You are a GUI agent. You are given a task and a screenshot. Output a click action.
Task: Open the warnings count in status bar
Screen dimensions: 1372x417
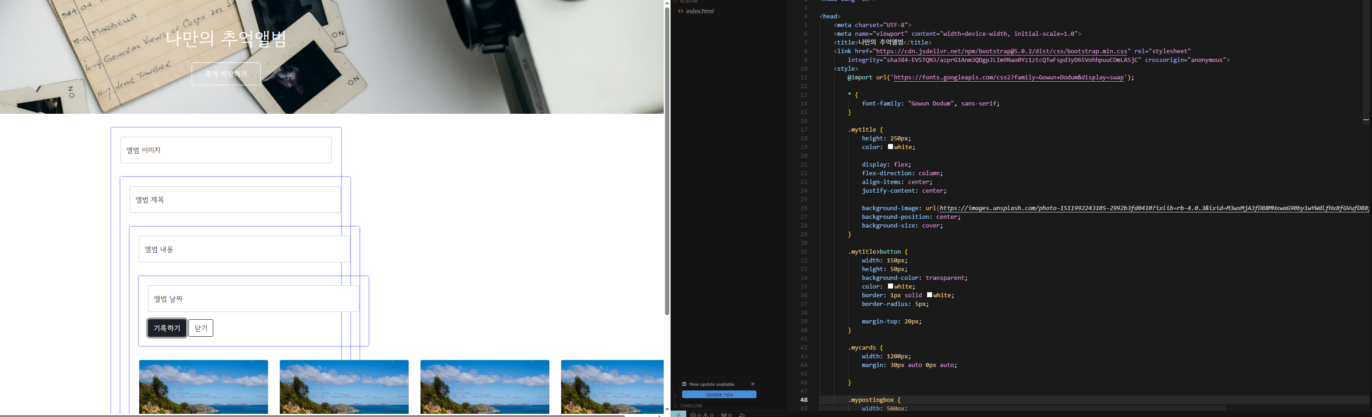point(708,415)
